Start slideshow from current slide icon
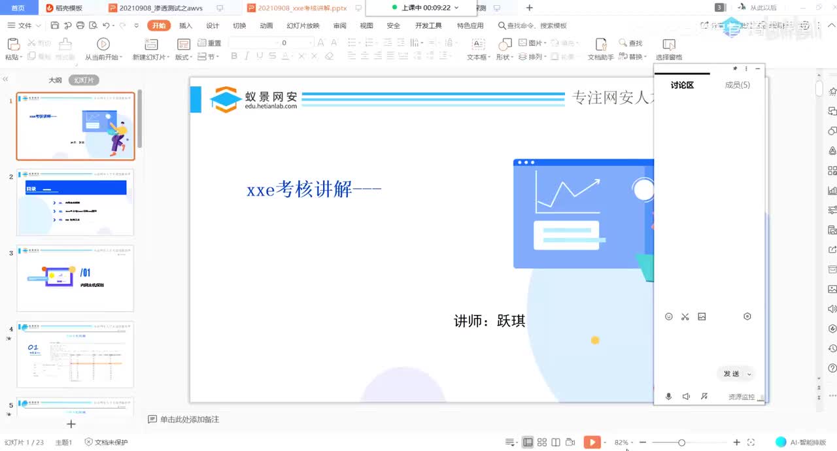837x451 pixels. click(x=103, y=44)
